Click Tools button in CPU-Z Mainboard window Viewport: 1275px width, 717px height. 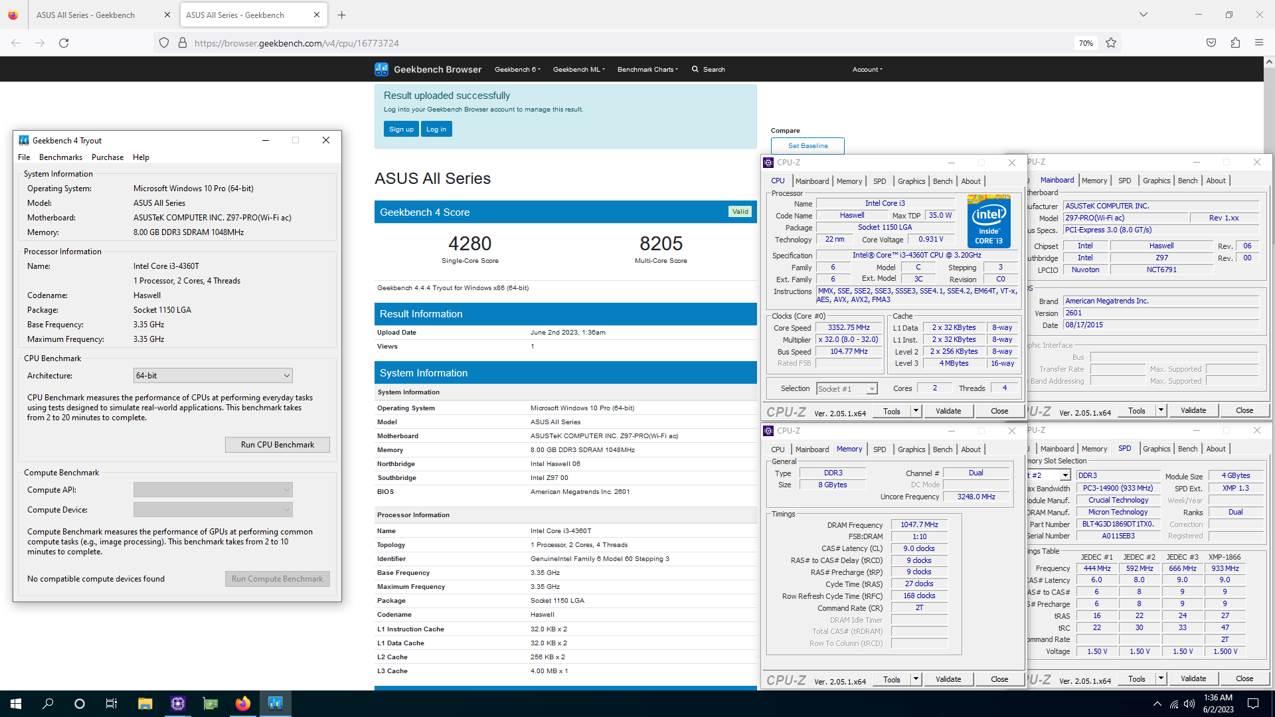[1137, 410]
